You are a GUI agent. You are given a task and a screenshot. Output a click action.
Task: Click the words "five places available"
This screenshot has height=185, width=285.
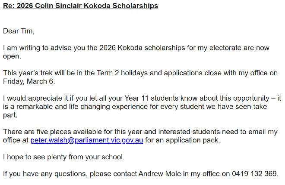[x=65, y=132]
